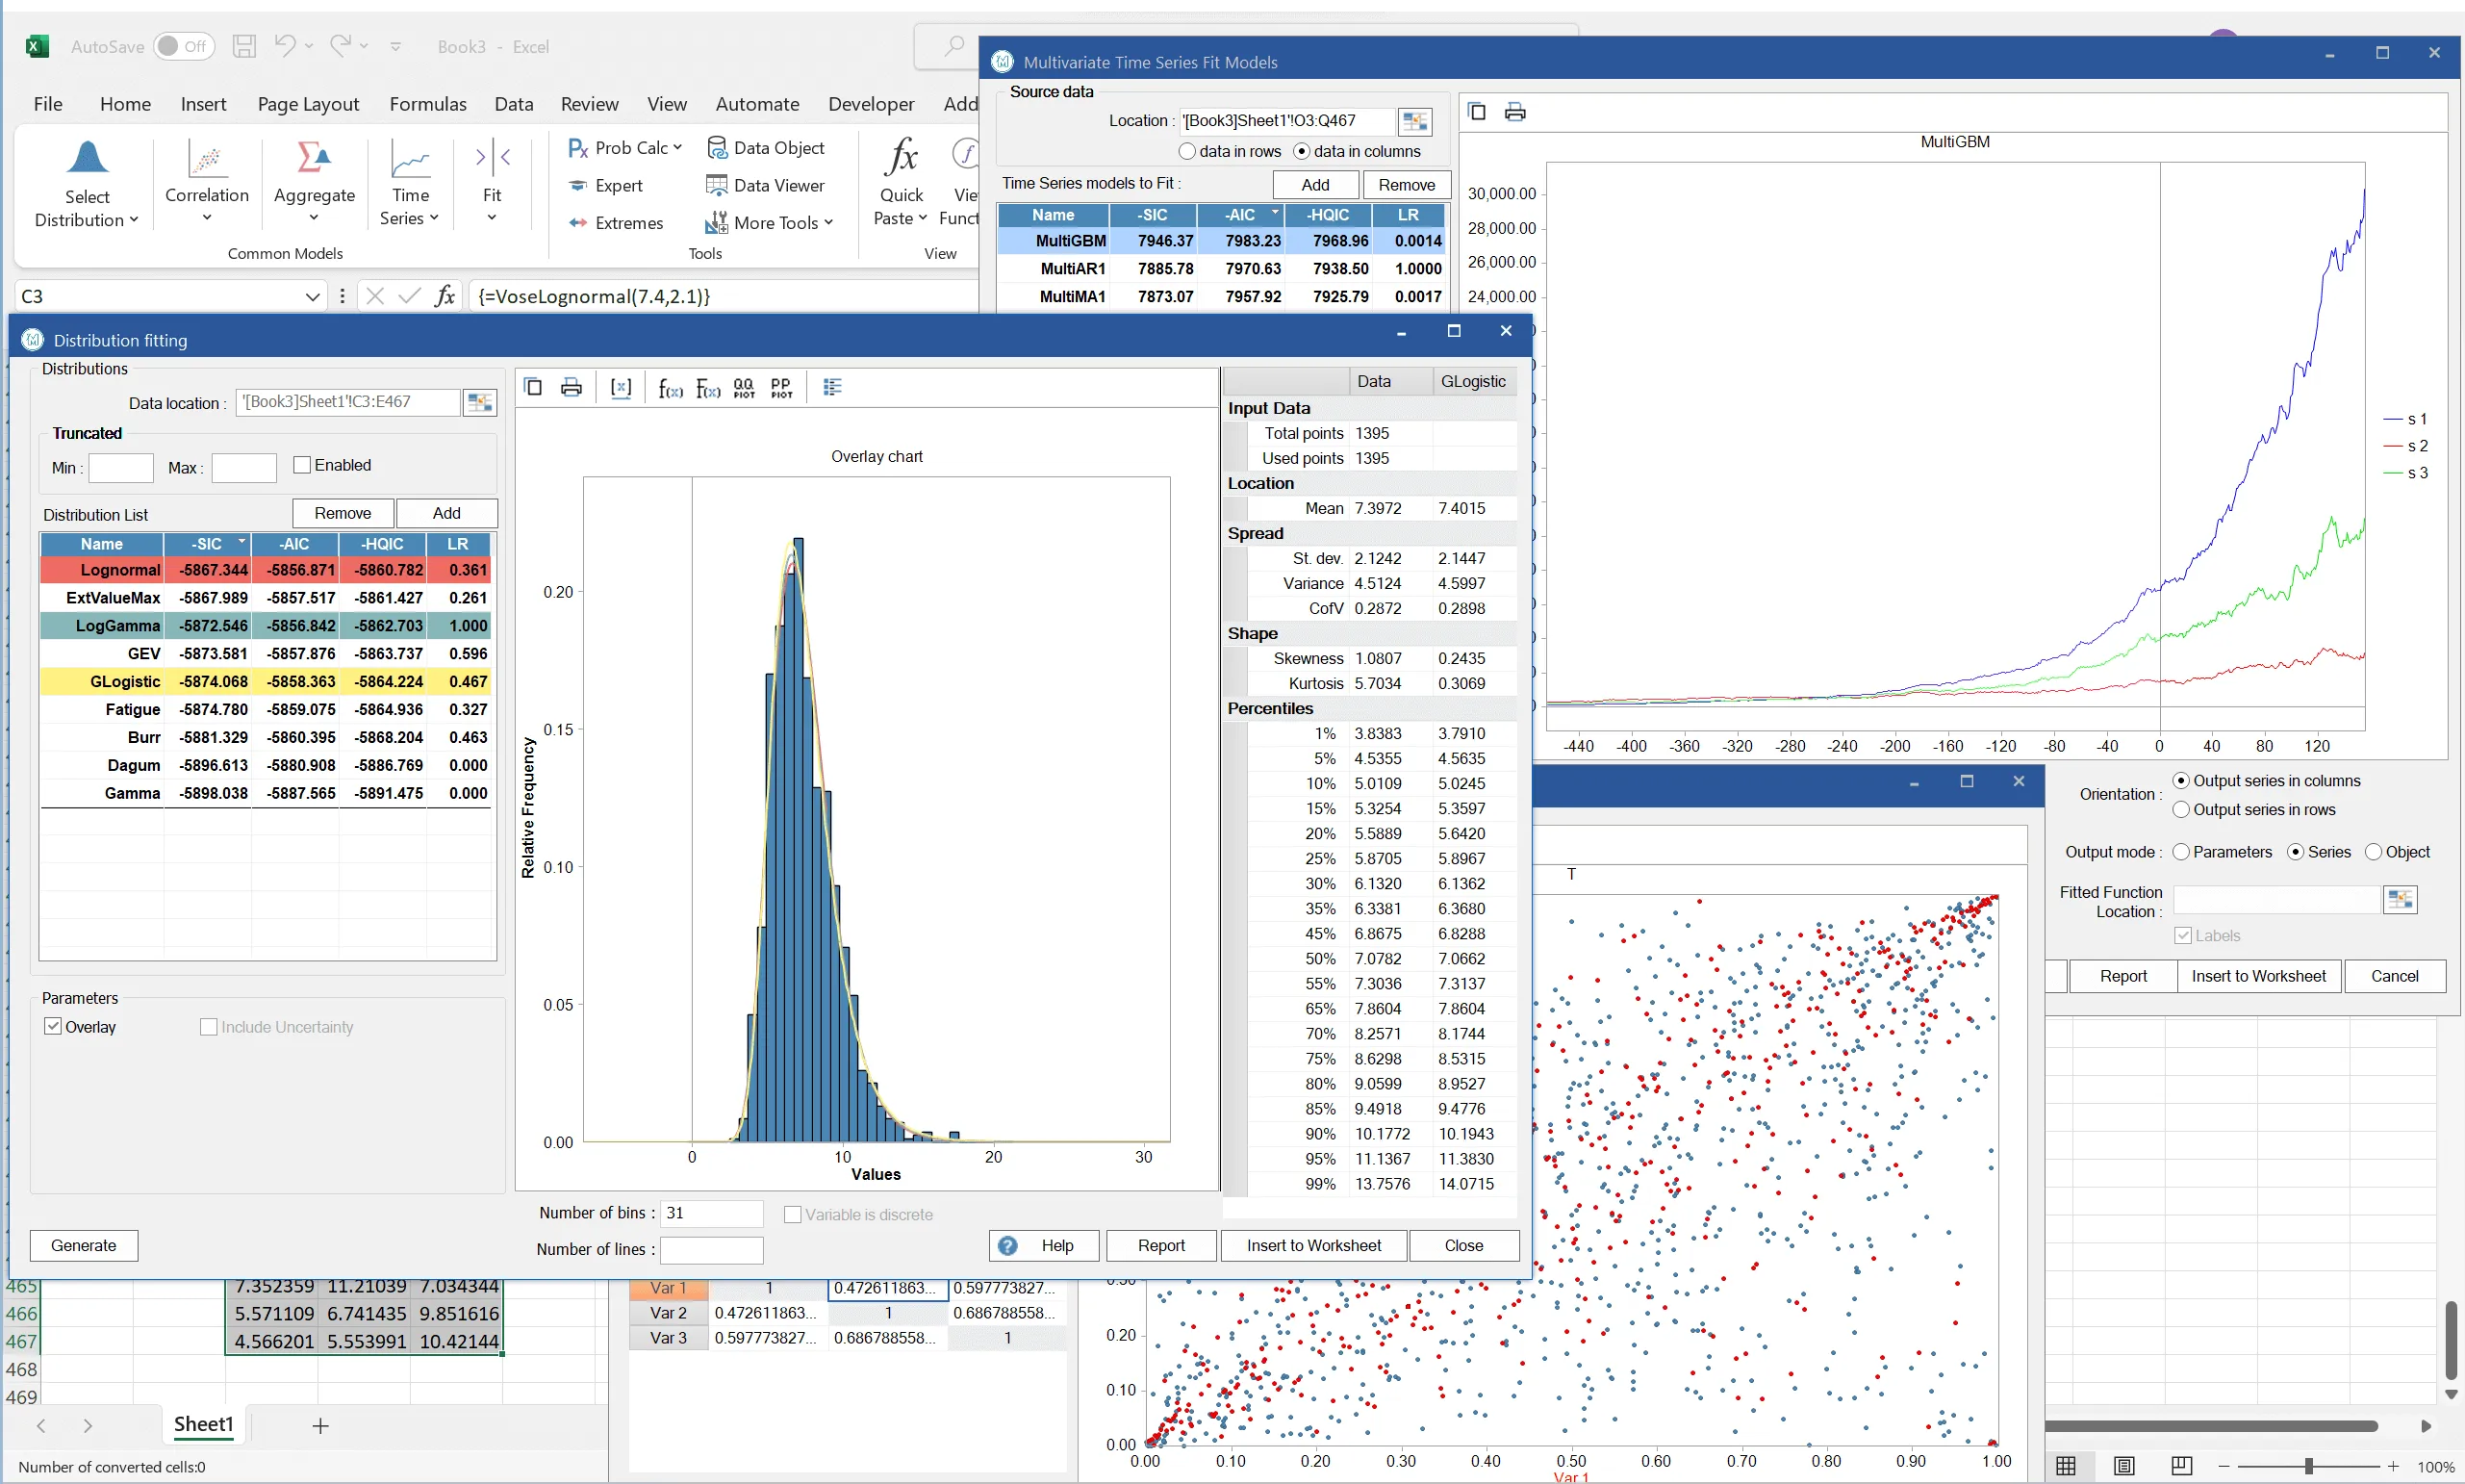
Task: Click the Generate button
Action: coord(84,1244)
